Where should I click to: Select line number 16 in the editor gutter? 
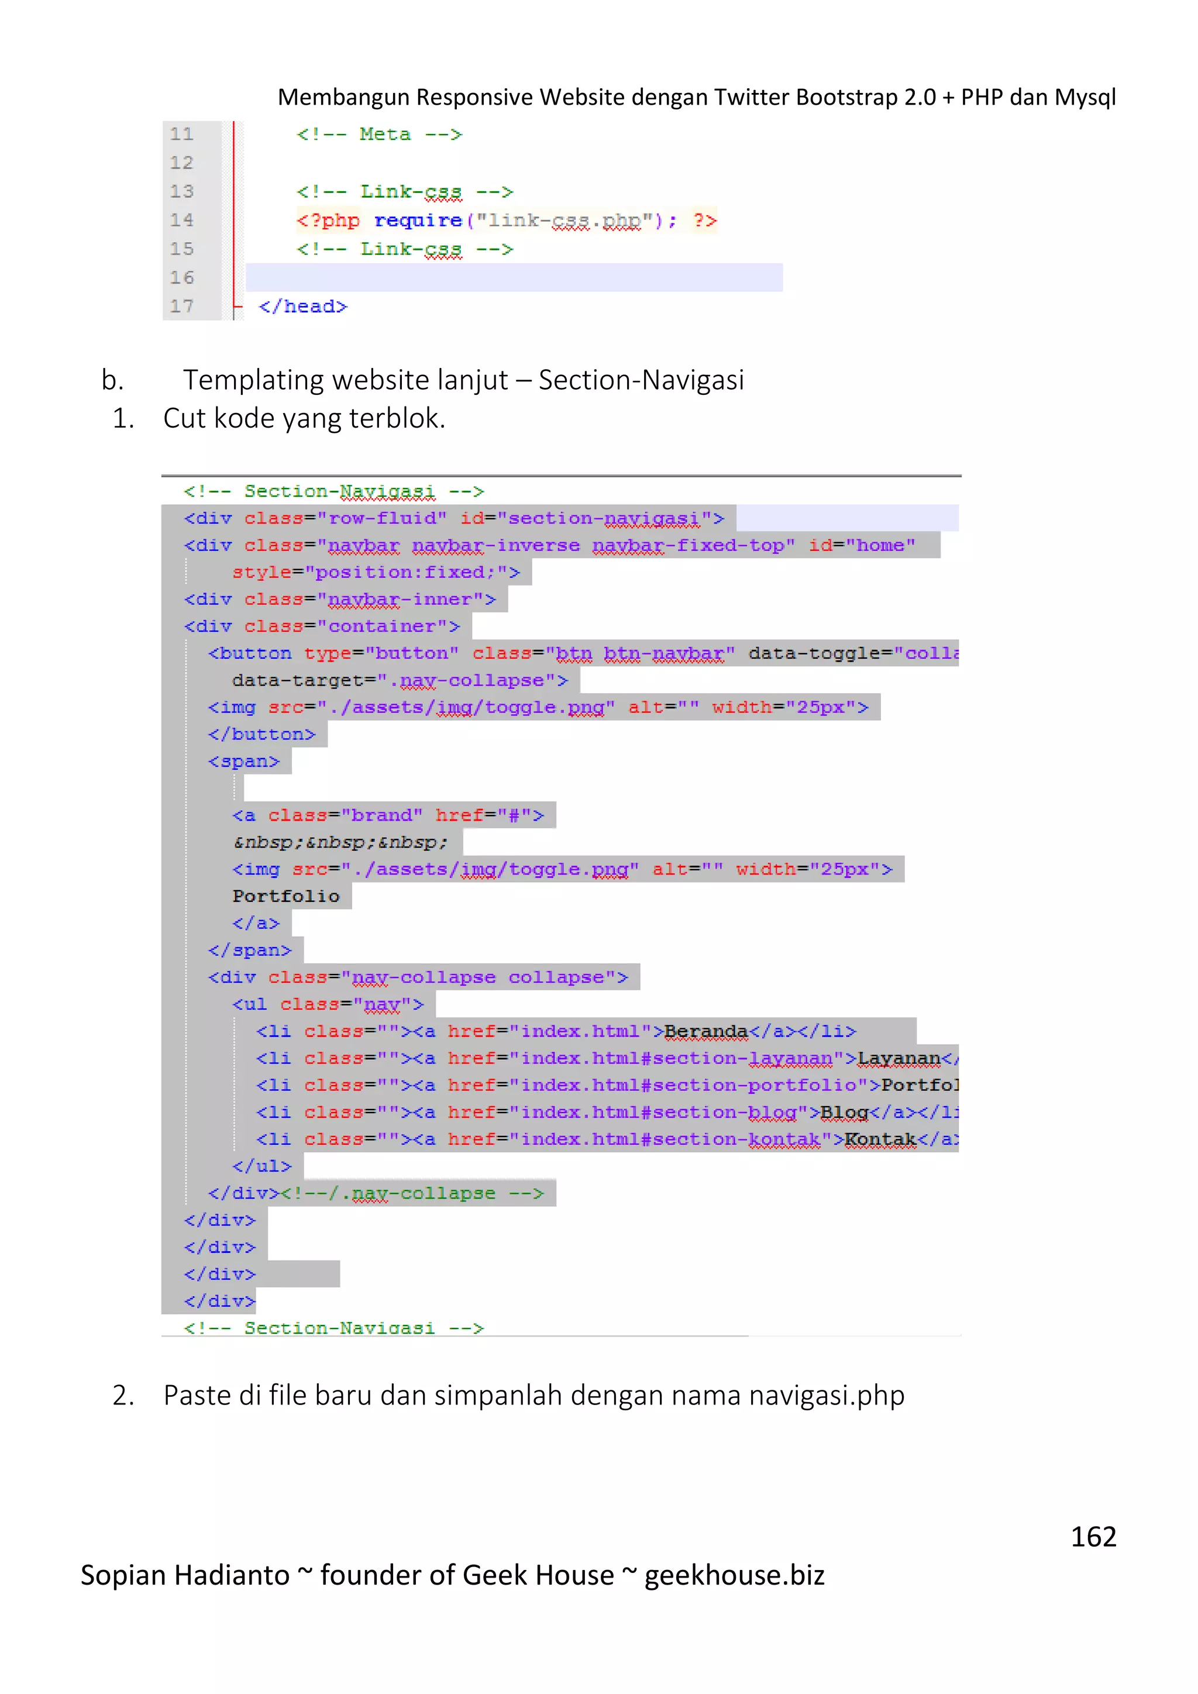(181, 277)
